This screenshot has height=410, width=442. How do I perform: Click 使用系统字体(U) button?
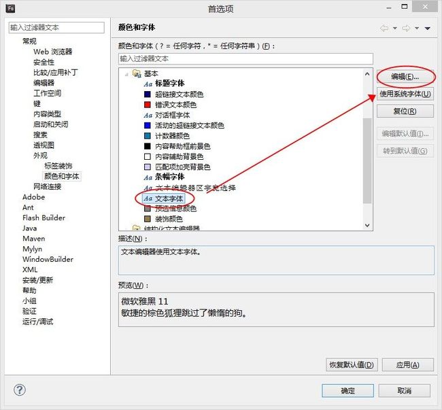pyautogui.click(x=405, y=94)
